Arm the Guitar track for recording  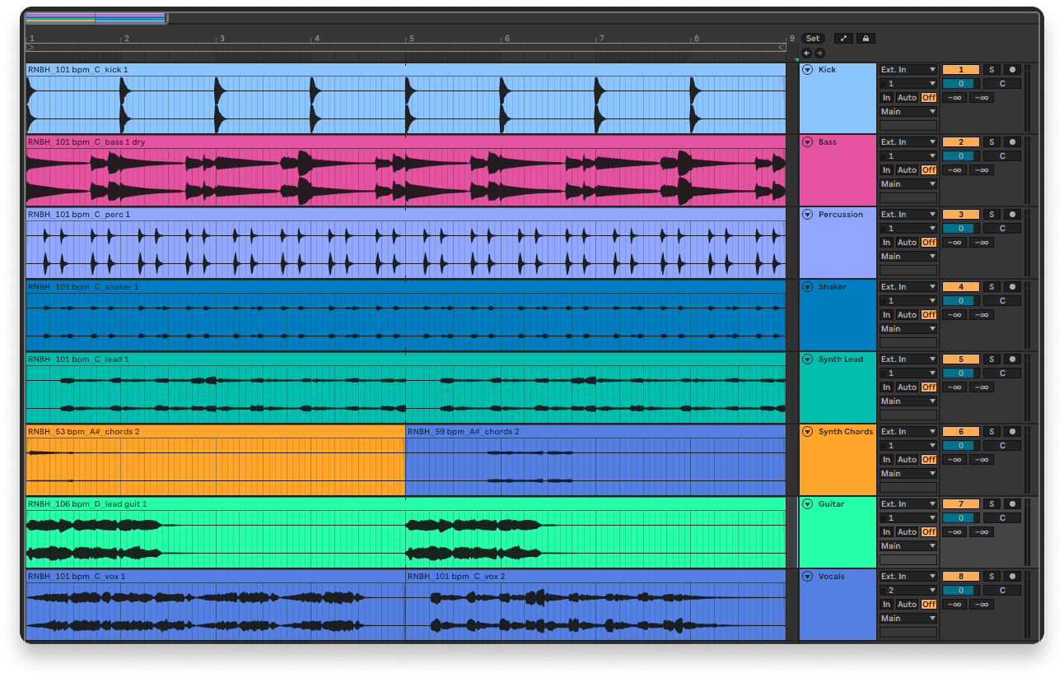click(x=1012, y=503)
